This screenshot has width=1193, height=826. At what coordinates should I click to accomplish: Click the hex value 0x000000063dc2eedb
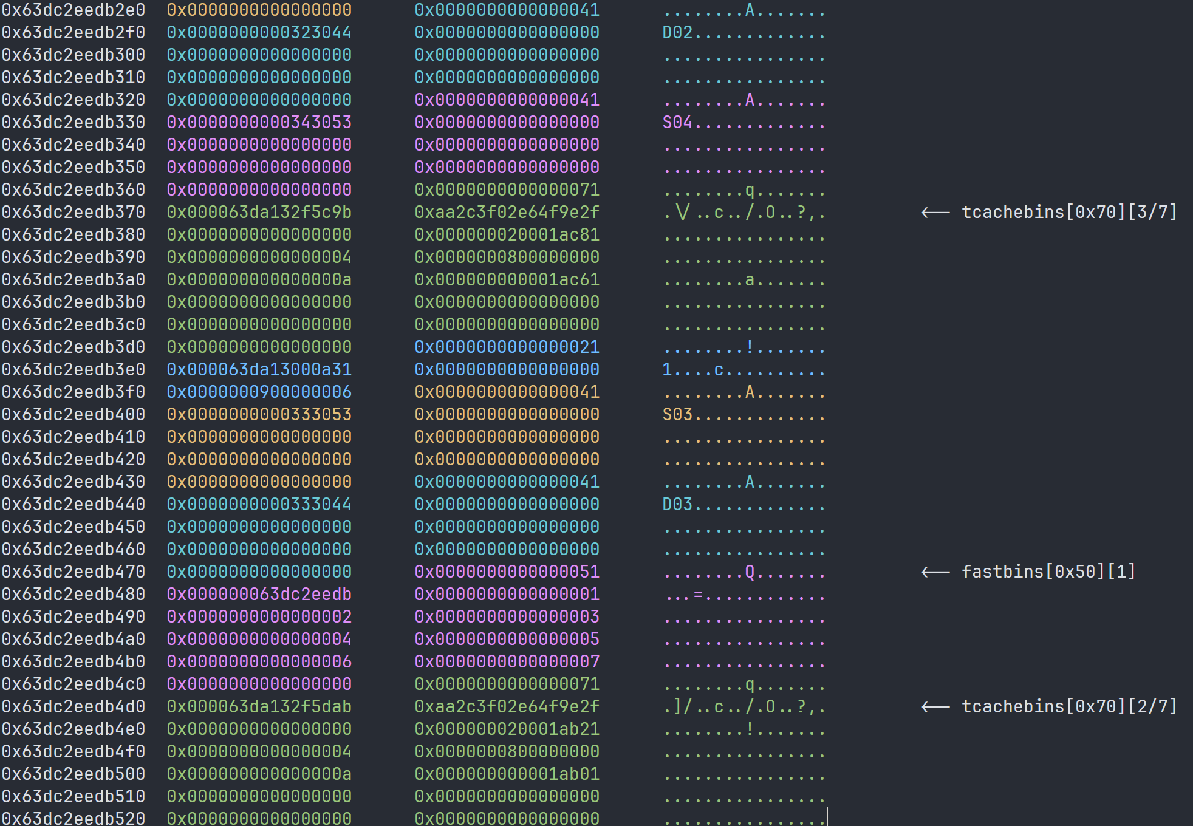point(259,594)
